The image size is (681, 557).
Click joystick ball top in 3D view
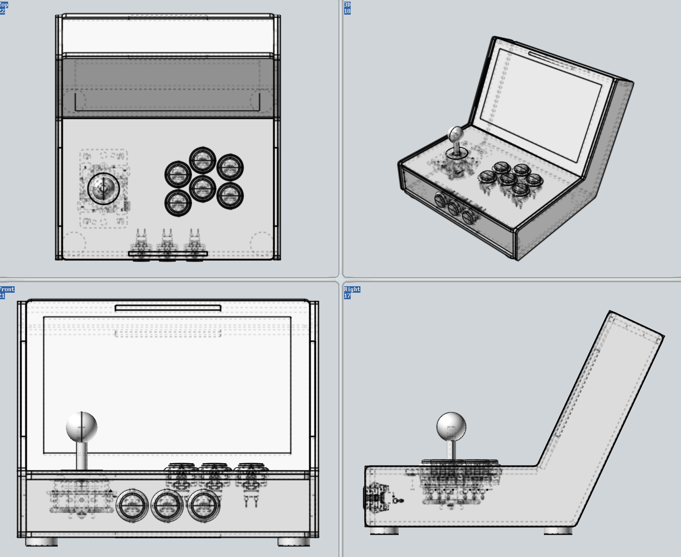point(455,133)
